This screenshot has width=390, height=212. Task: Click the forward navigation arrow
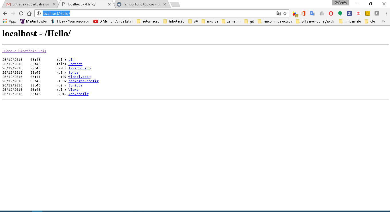coord(13,13)
